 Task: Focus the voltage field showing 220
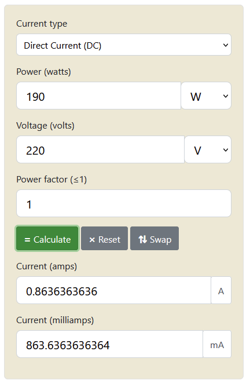[x=100, y=149]
